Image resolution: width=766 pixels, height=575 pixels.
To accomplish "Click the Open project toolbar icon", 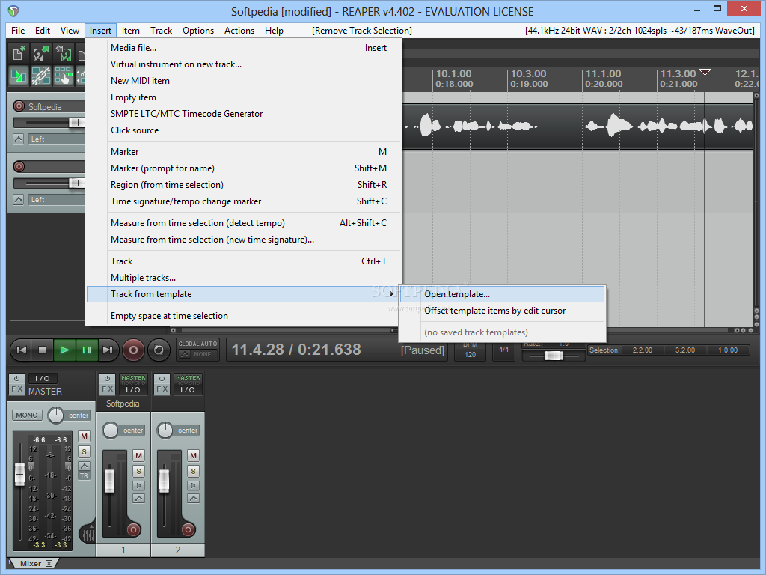I will [41, 54].
